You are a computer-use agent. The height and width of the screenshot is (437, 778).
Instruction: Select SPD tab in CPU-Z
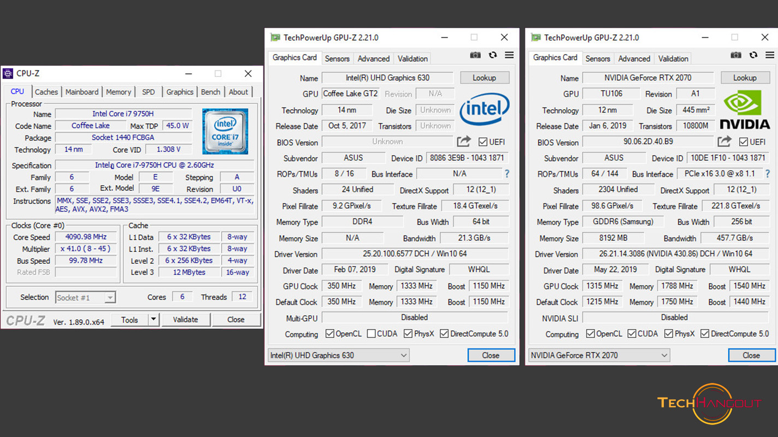(149, 92)
